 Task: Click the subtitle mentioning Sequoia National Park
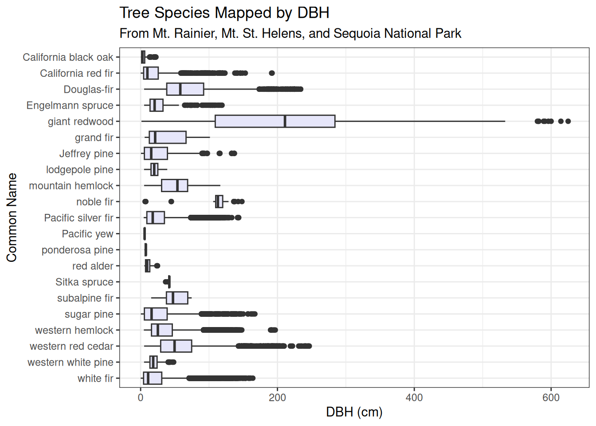pyautogui.click(x=290, y=34)
